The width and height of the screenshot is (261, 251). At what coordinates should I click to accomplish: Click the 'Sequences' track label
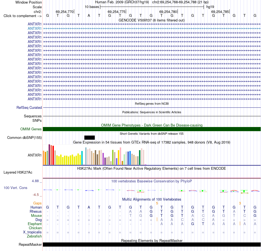(33, 116)
